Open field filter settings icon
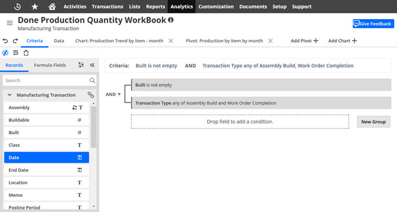Image resolution: width=397 pixels, height=212 pixels. 81,65
